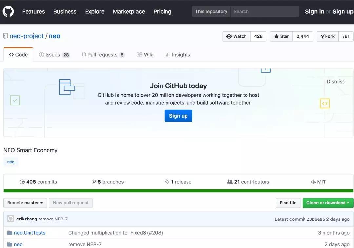Open latest commit hash 23bbe9b
The width and height of the screenshot is (354, 248).
[x=316, y=219]
